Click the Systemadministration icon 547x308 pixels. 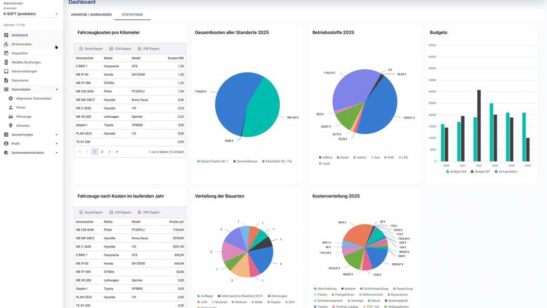click(6, 153)
